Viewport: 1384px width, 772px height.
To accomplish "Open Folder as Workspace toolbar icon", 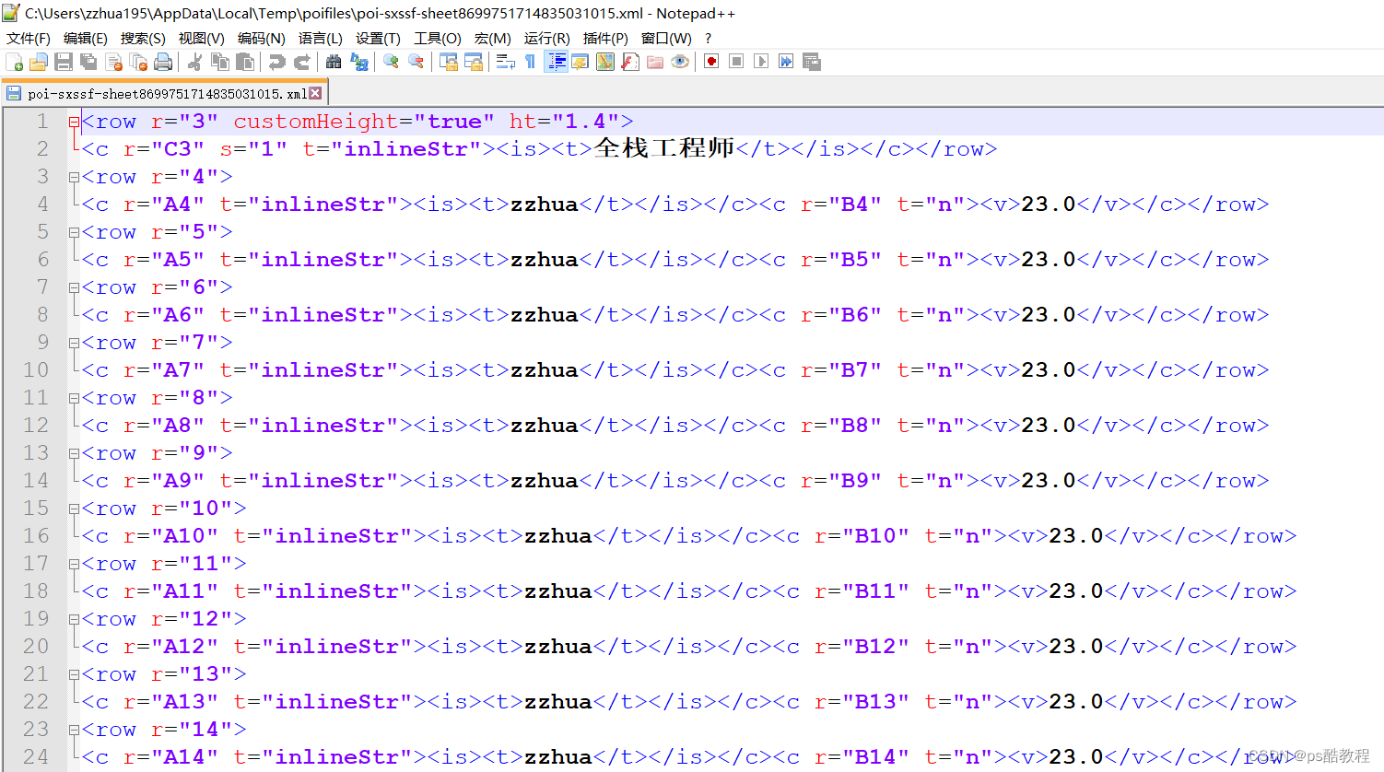I will click(x=655, y=62).
